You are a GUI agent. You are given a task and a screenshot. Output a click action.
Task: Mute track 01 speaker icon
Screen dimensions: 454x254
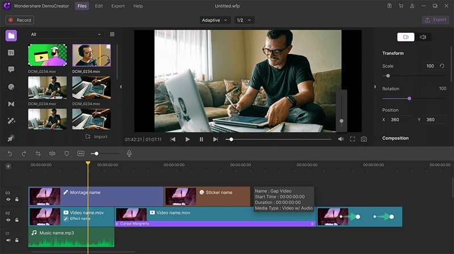tap(8, 240)
